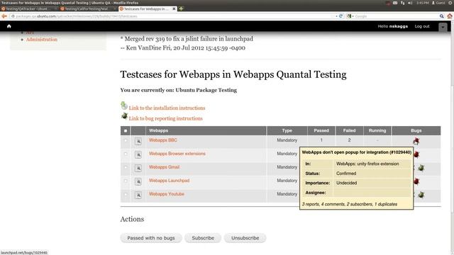Open the volume indicator in top panel
The height and width of the screenshot is (255, 454).
(410, 3)
